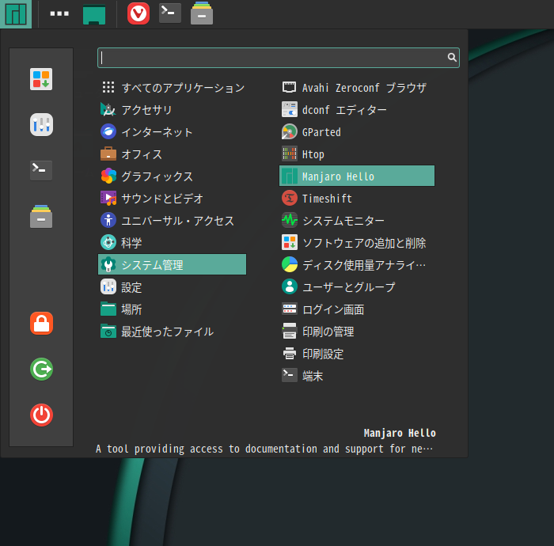Click the power shutdown icon in sidebar
This screenshot has height=546, width=554.
coord(41,415)
